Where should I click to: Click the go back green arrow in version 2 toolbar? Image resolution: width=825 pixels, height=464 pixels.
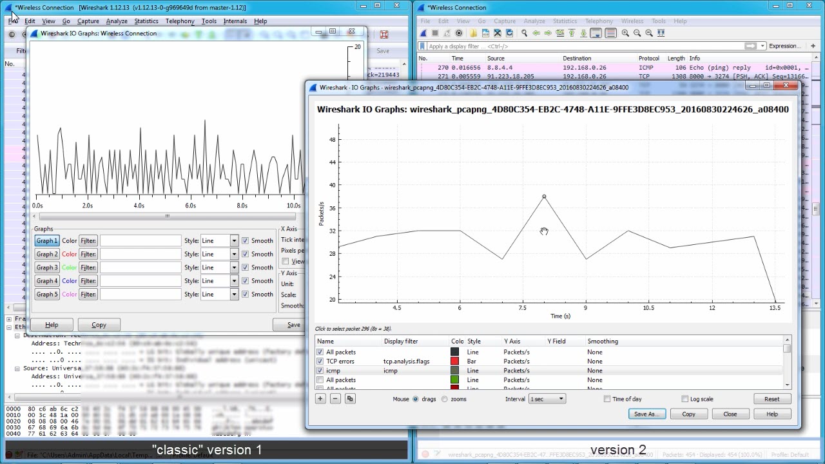click(536, 33)
